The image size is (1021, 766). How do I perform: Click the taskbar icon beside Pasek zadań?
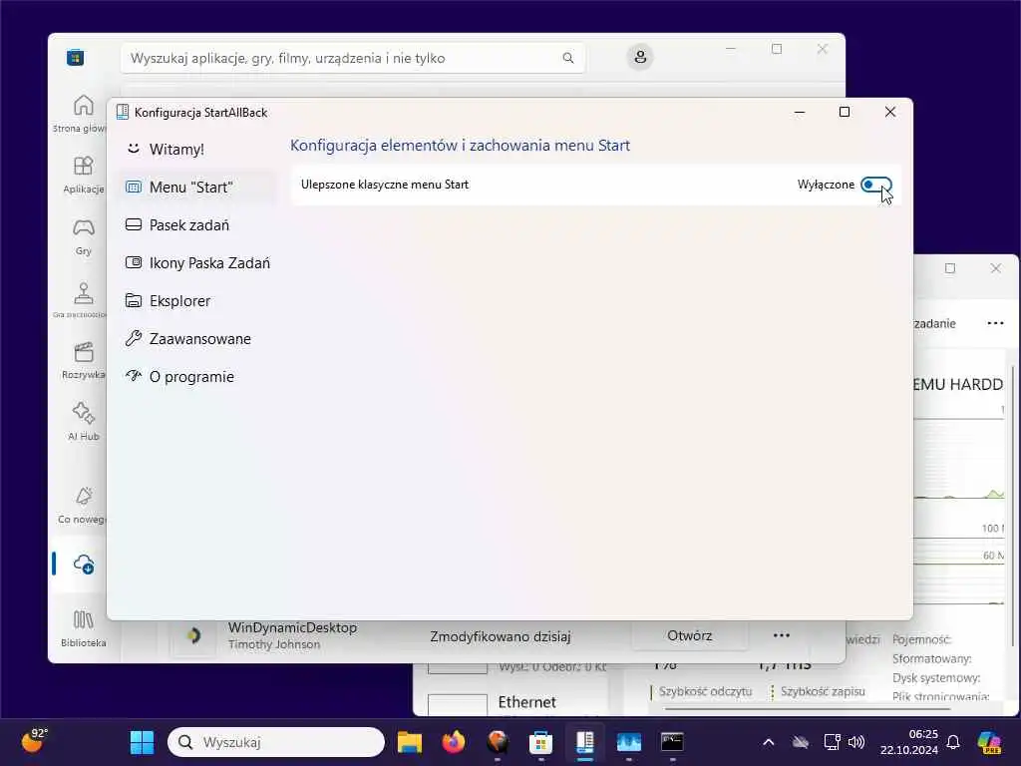(x=134, y=224)
